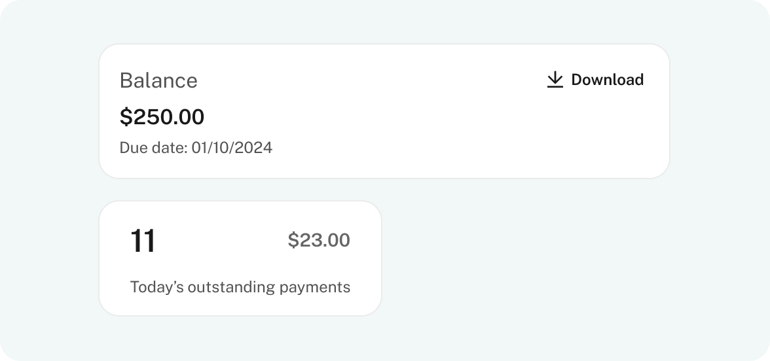
Task: Select the grey $23.00 total
Action: tap(319, 240)
